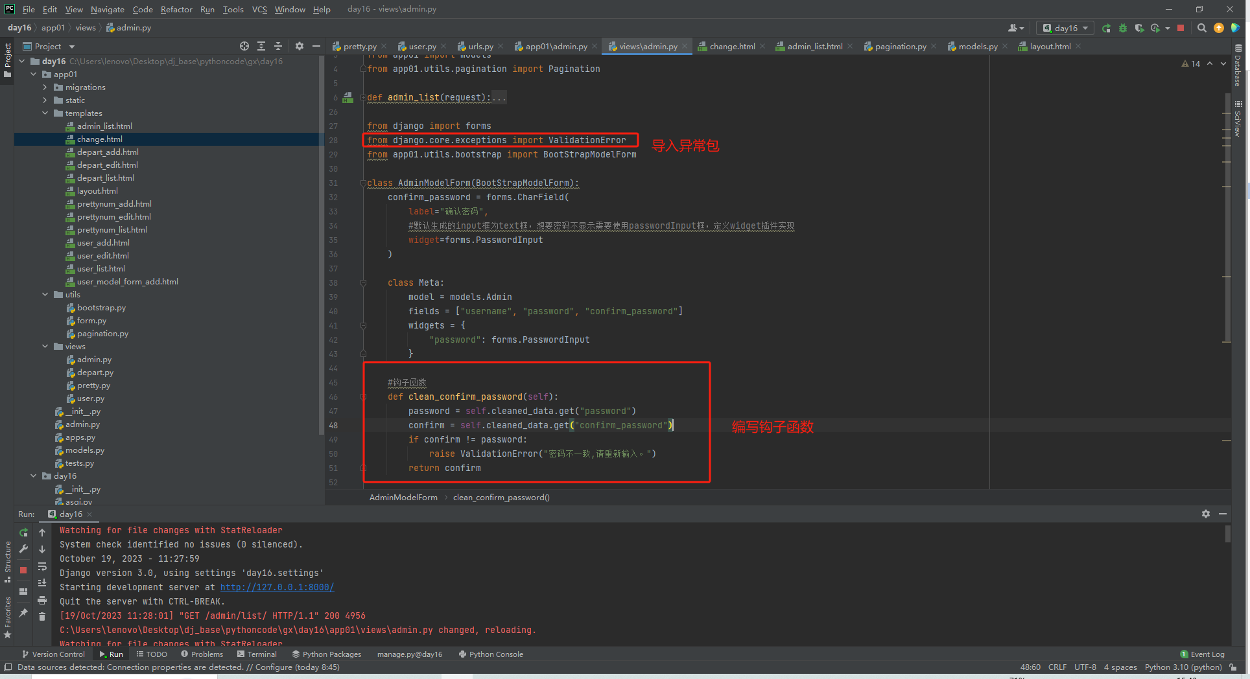Image resolution: width=1250 pixels, height=679 pixels.
Task: Select opened file locator in Project panel
Action: click(x=244, y=46)
